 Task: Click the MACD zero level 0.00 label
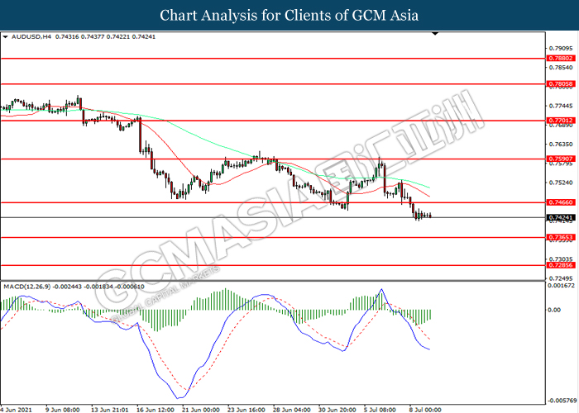pyautogui.click(x=554, y=310)
